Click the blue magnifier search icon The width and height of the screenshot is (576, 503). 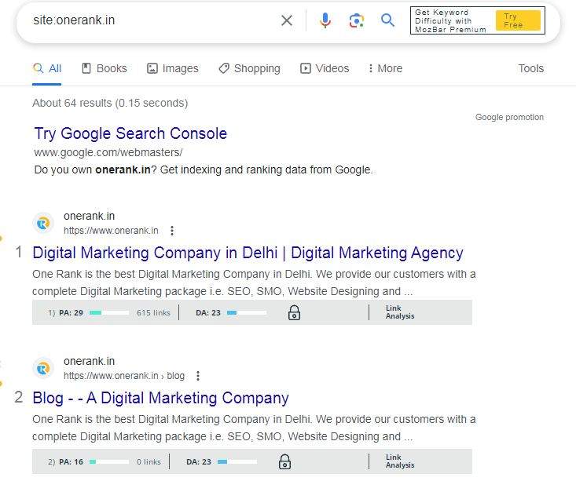coord(387,20)
